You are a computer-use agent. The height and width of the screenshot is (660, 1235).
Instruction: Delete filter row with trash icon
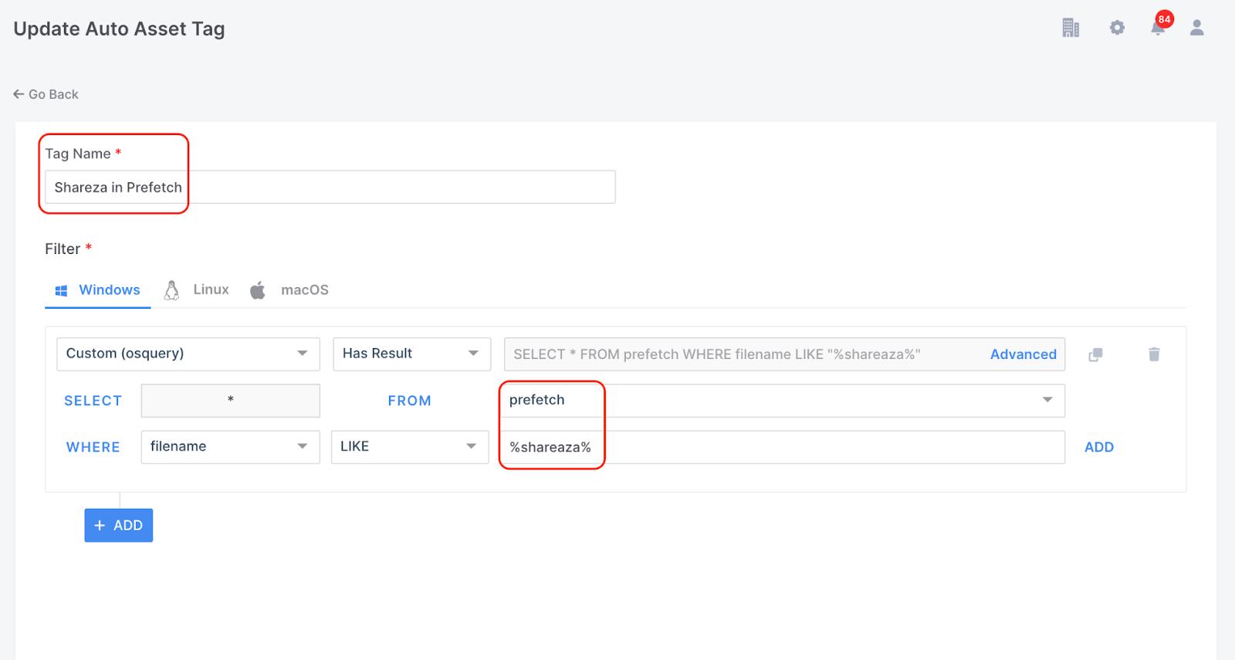point(1154,354)
